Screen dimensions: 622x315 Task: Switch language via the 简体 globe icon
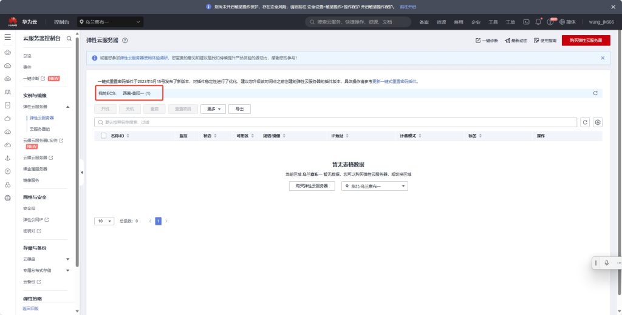(x=567, y=22)
